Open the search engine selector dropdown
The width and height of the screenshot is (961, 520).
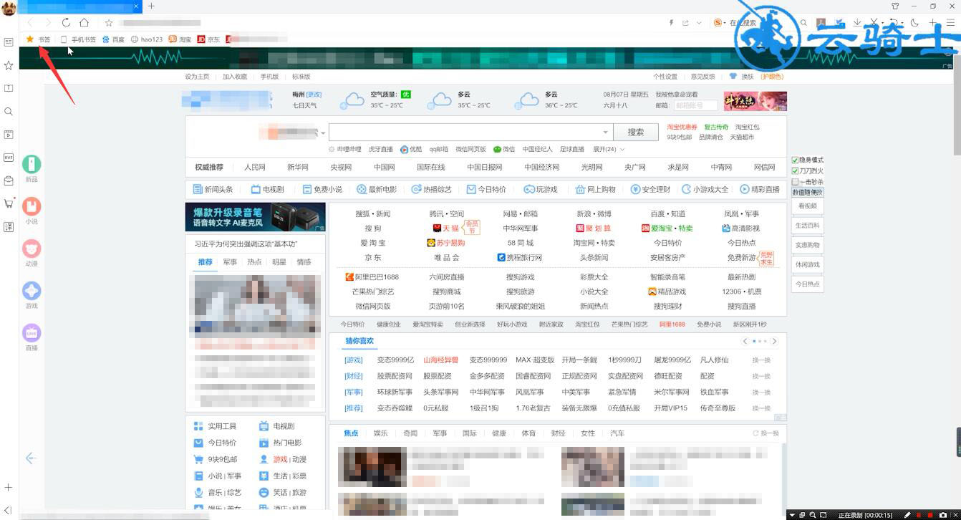click(x=323, y=133)
